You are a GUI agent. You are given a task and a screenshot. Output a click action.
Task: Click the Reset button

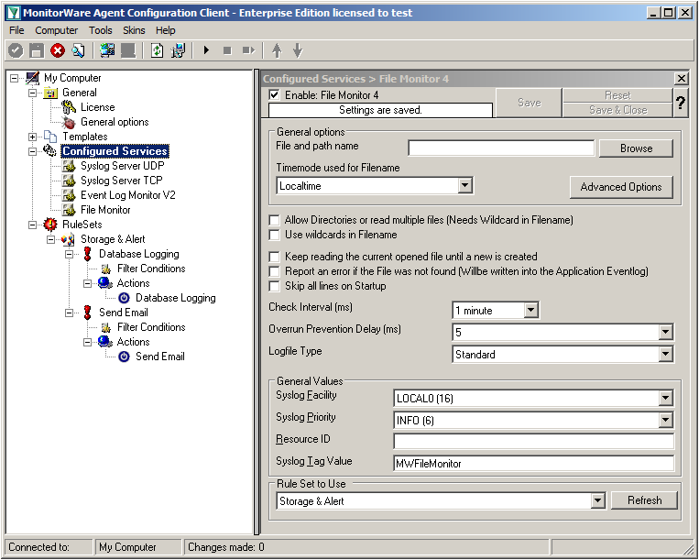(617, 95)
